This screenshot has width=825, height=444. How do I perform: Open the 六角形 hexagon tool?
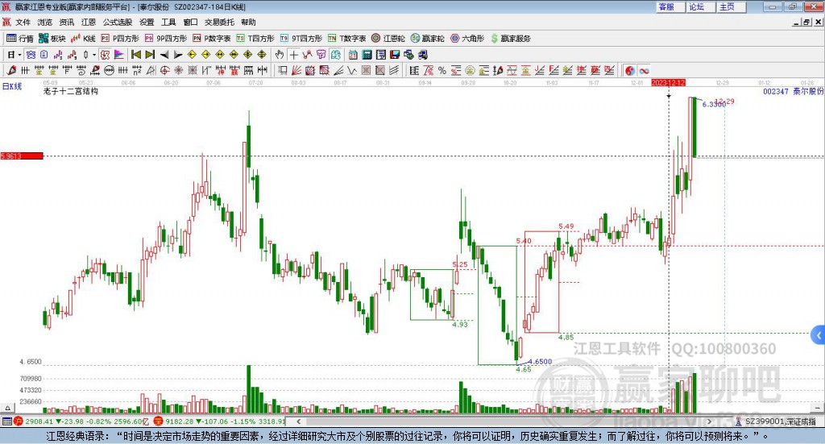(467, 39)
